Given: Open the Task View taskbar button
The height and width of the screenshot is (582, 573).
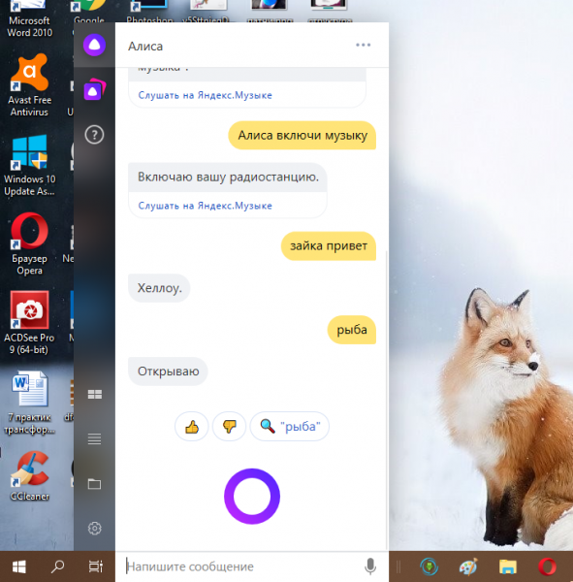Looking at the screenshot, I should point(96,566).
